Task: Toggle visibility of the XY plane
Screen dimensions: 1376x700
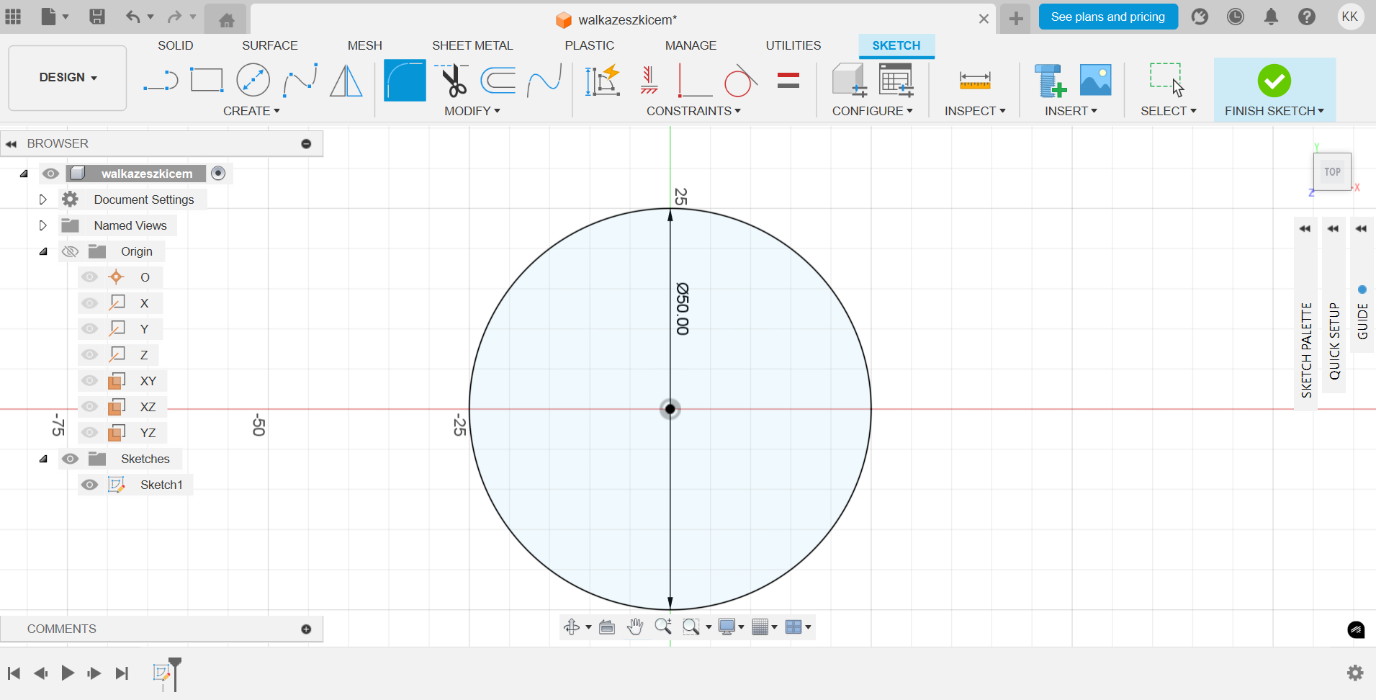Action: click(x=89, y=381)
